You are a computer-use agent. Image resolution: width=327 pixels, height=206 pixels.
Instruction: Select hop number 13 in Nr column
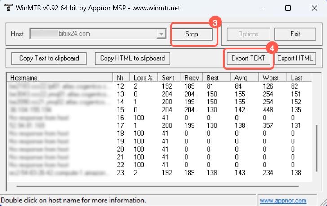(120, 94)
